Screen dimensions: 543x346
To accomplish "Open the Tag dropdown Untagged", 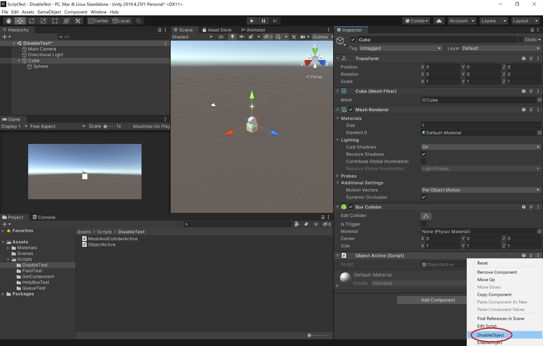I will 400,48.
